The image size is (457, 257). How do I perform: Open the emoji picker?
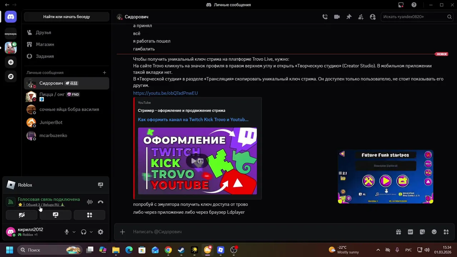434,232
